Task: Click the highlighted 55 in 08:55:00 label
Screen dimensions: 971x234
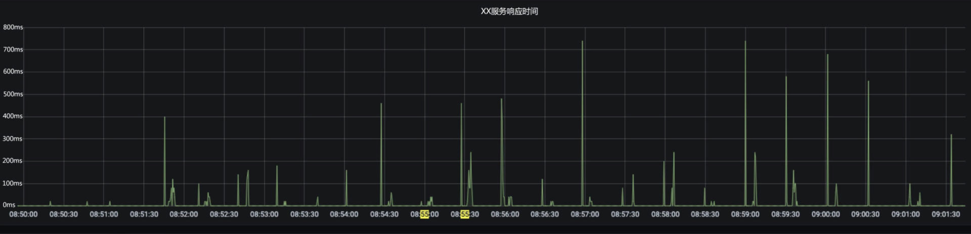Action: (x=425, y=214)
